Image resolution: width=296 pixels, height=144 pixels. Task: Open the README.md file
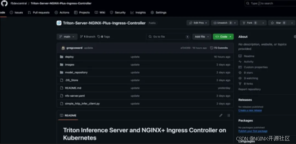[x=73, y=88]
